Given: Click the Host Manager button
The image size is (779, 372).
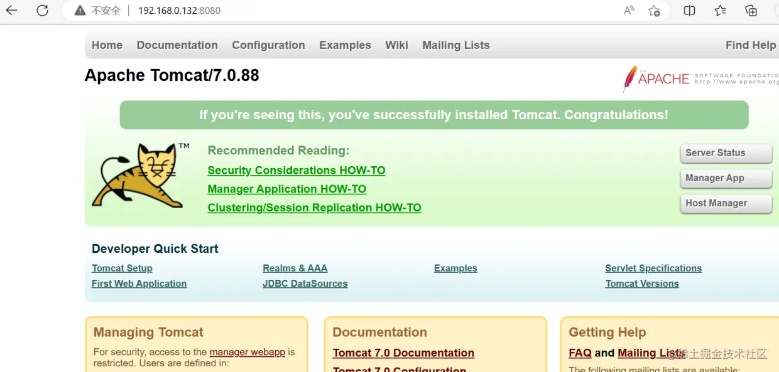Looking at the screenshot, I should (726, 203).
